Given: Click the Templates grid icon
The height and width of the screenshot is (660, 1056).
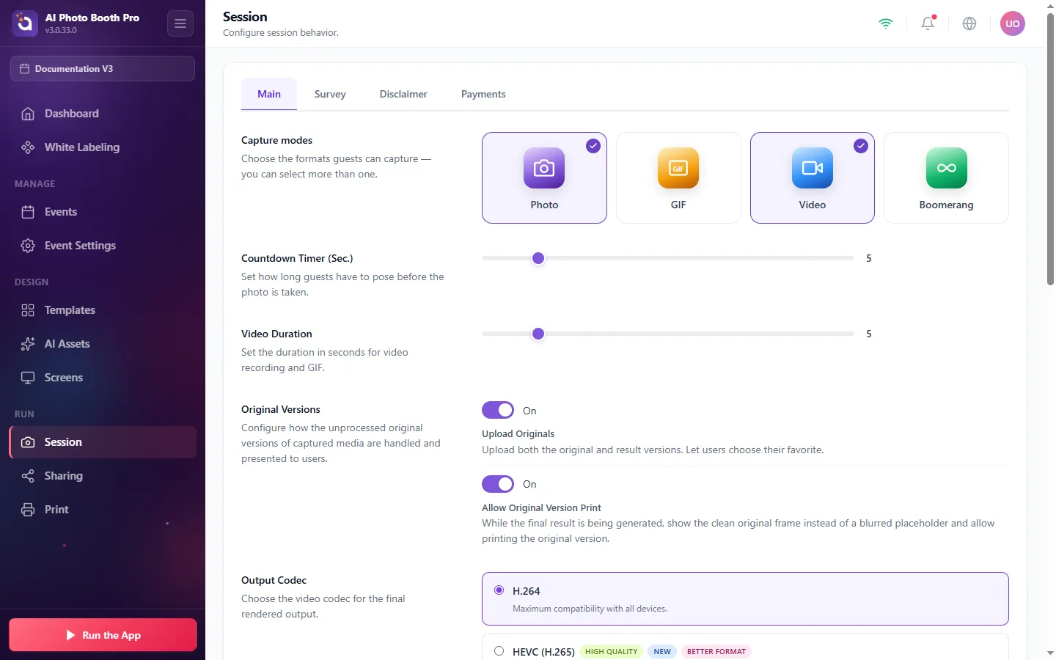Looking at the screenshot, I should [x=28, y=310].
